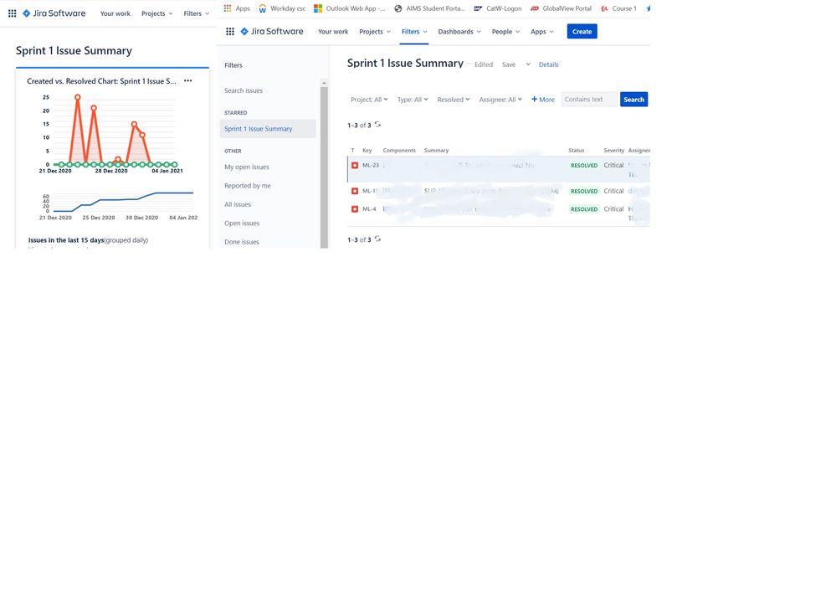The height and width of the screenshot is (591, 836).
Task: Select All issues filter
Action: (238, 204)
